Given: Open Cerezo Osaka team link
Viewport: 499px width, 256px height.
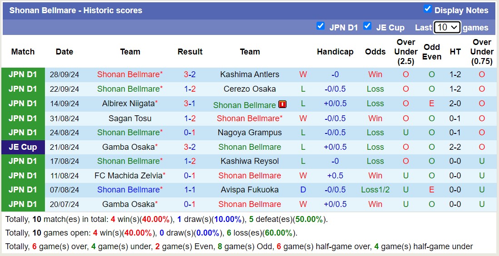Looking at the screenshot, I should click(250, 89).
